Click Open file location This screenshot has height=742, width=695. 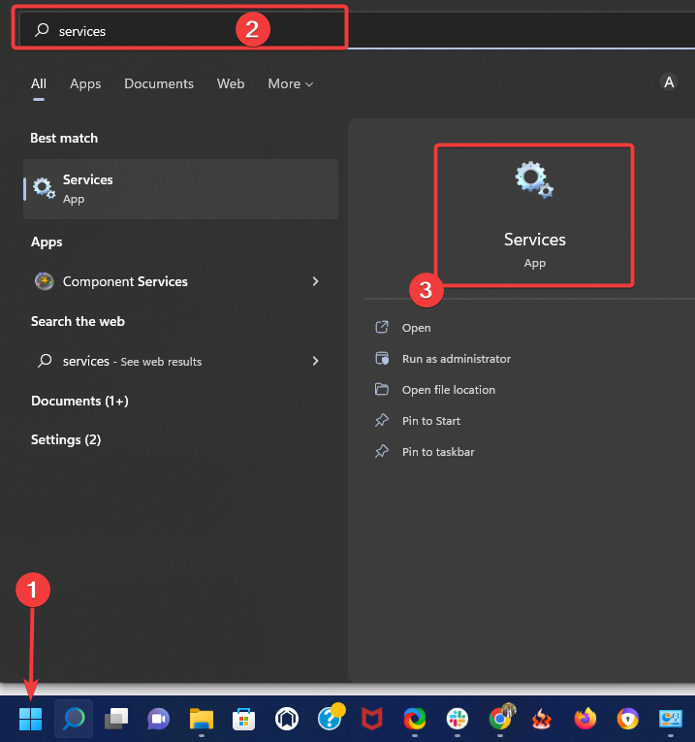[x=448, y=390]
